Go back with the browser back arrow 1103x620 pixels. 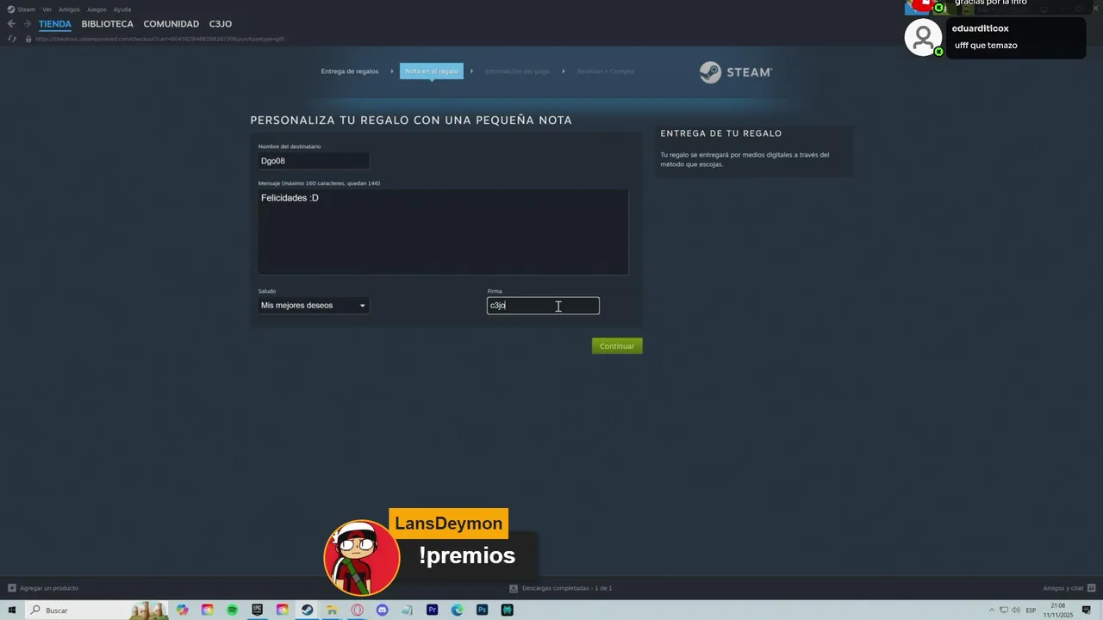tap(11, 24)
